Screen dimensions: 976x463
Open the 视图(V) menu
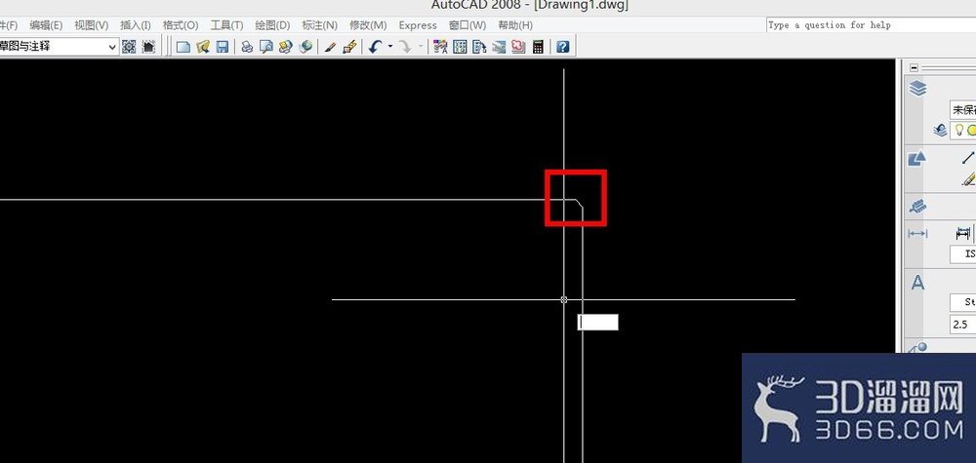91,25
